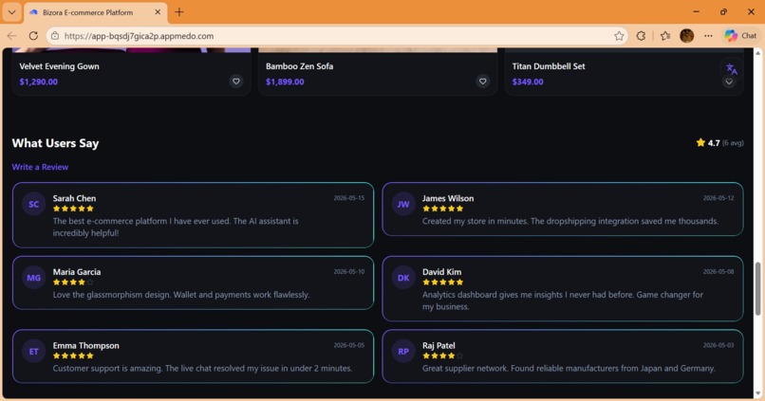The height and width of the screenshot is (401, 765).
Task: Click the Emma Thompson reviewer name
Action: pos(85,345)
